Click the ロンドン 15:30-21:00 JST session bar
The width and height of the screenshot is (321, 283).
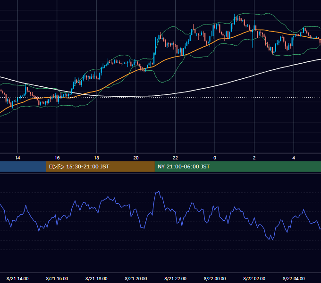(x=100, y=166)
